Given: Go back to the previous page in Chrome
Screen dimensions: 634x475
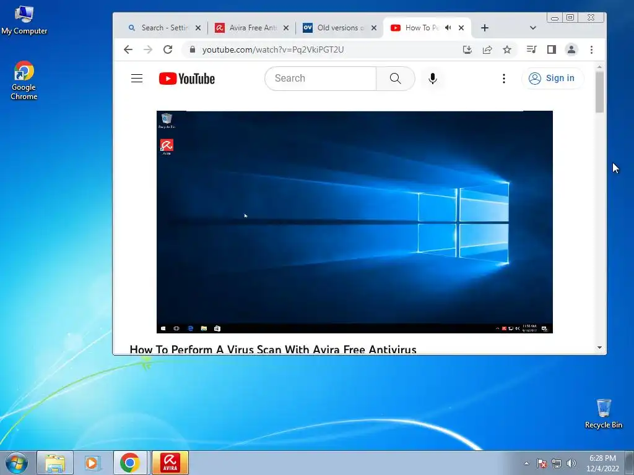Looking at the screenshot, I should (128, 49).
